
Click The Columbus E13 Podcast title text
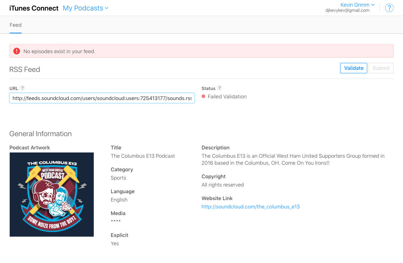[143, 156]
